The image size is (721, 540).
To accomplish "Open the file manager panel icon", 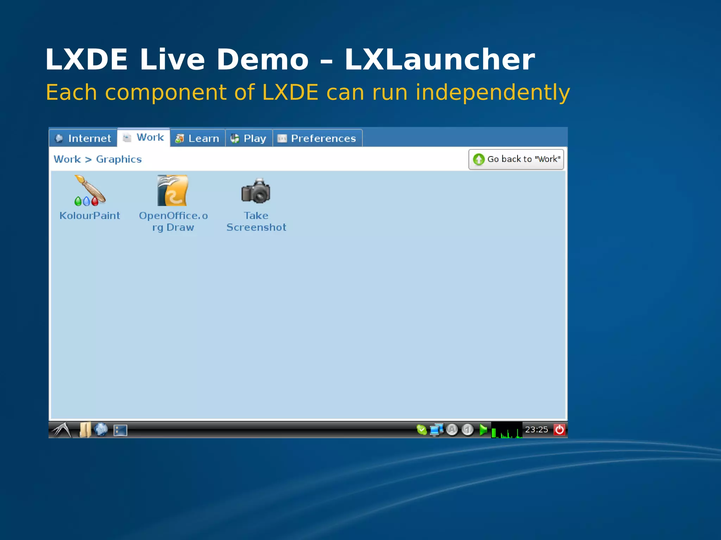I will click(x=84, y=430).
